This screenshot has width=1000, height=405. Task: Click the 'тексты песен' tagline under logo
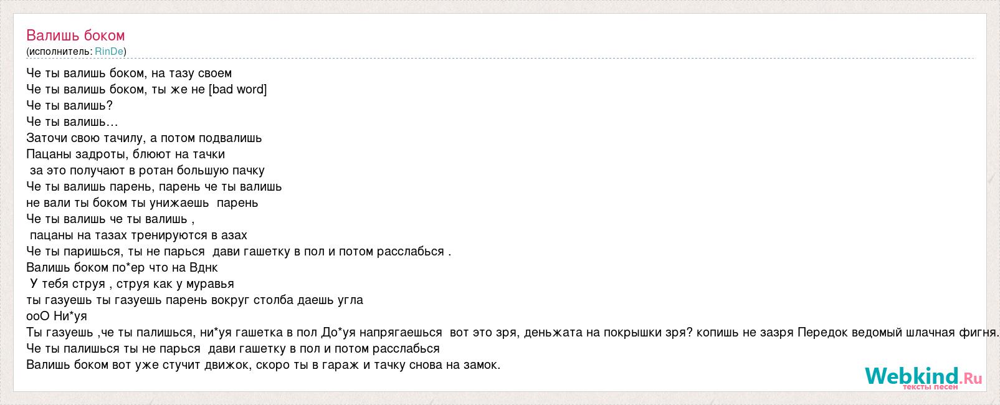click(x=930, y=387)
